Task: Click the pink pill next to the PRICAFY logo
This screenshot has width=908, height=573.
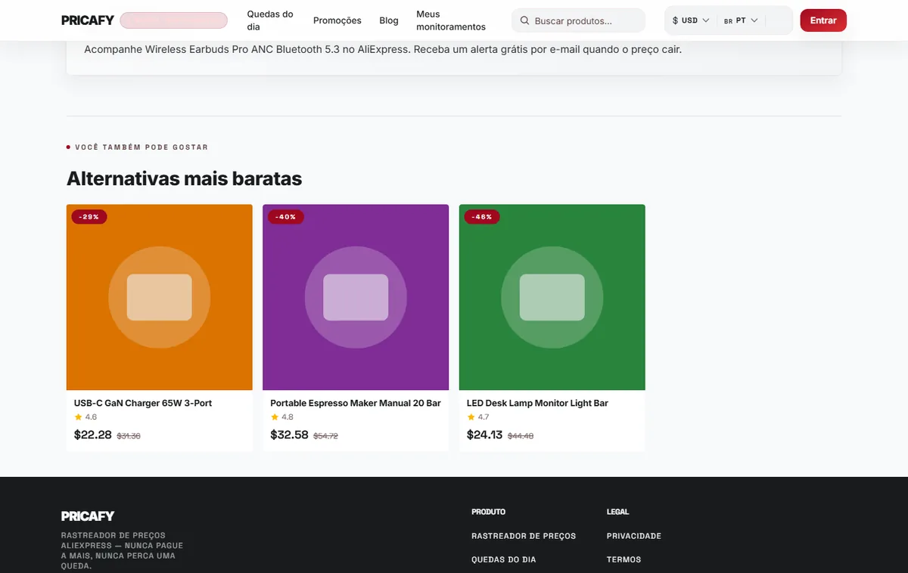Action: click(173, 20)
